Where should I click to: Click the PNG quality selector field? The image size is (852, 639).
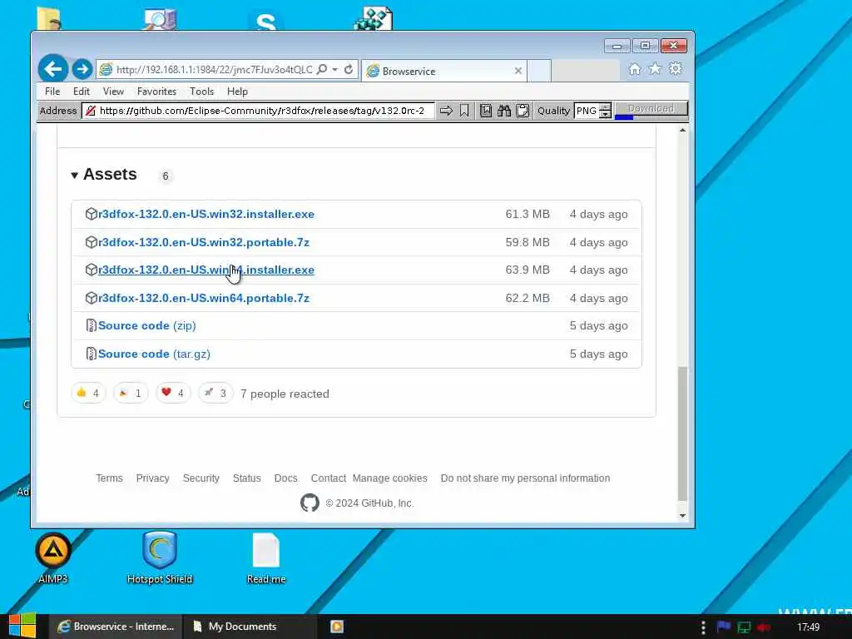pos(587,111)
